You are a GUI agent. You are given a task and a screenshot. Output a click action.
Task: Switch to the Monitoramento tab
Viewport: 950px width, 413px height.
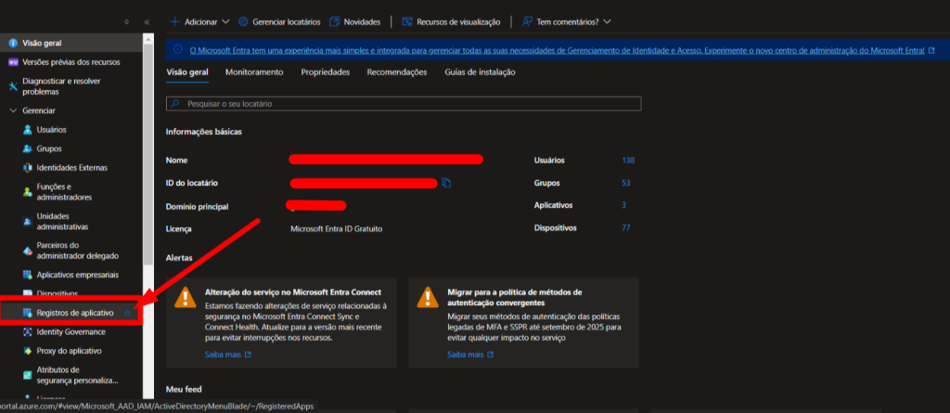point(253,72)
